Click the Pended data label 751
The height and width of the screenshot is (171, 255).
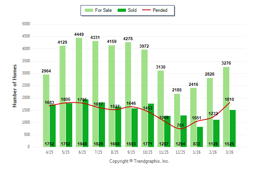coord(180,126)
